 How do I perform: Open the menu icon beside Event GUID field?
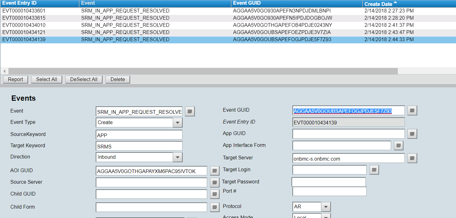[x=412, y=110]
